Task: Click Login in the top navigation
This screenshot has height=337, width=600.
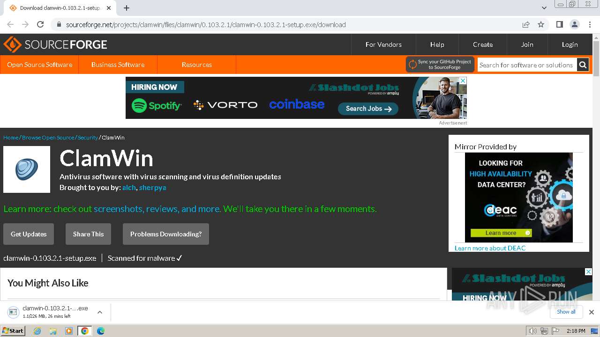Action: [570, 44]
